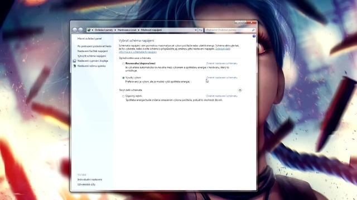Open the help question mark icon
The width and height of the screenshot is (357, 200).
click(254, 36)
